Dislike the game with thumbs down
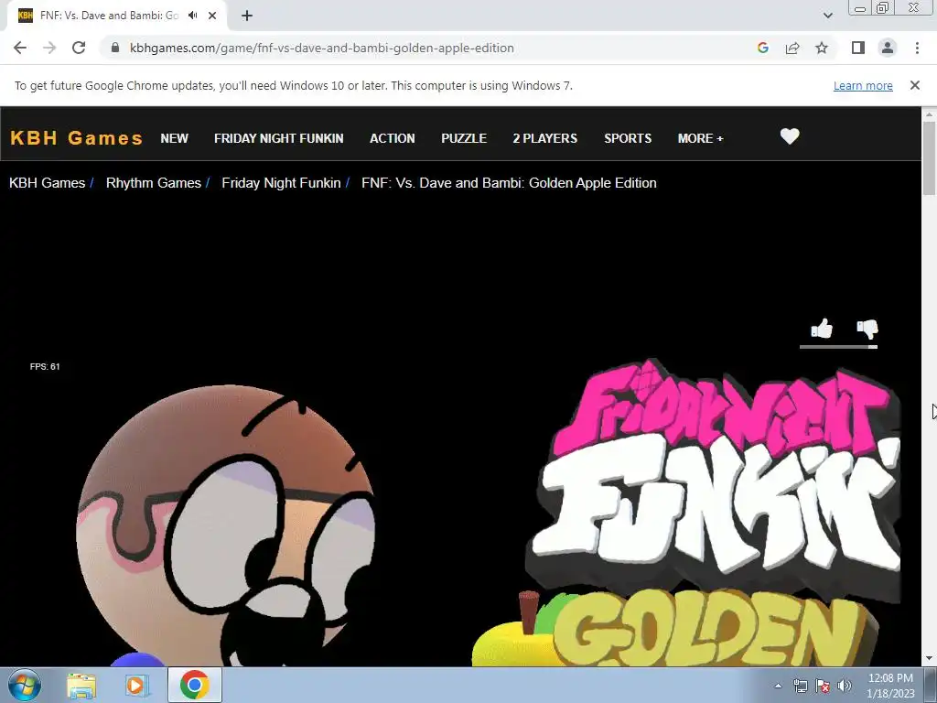Image resolution: width=937 pixels, height=703 pixels. tap(867, 329)
